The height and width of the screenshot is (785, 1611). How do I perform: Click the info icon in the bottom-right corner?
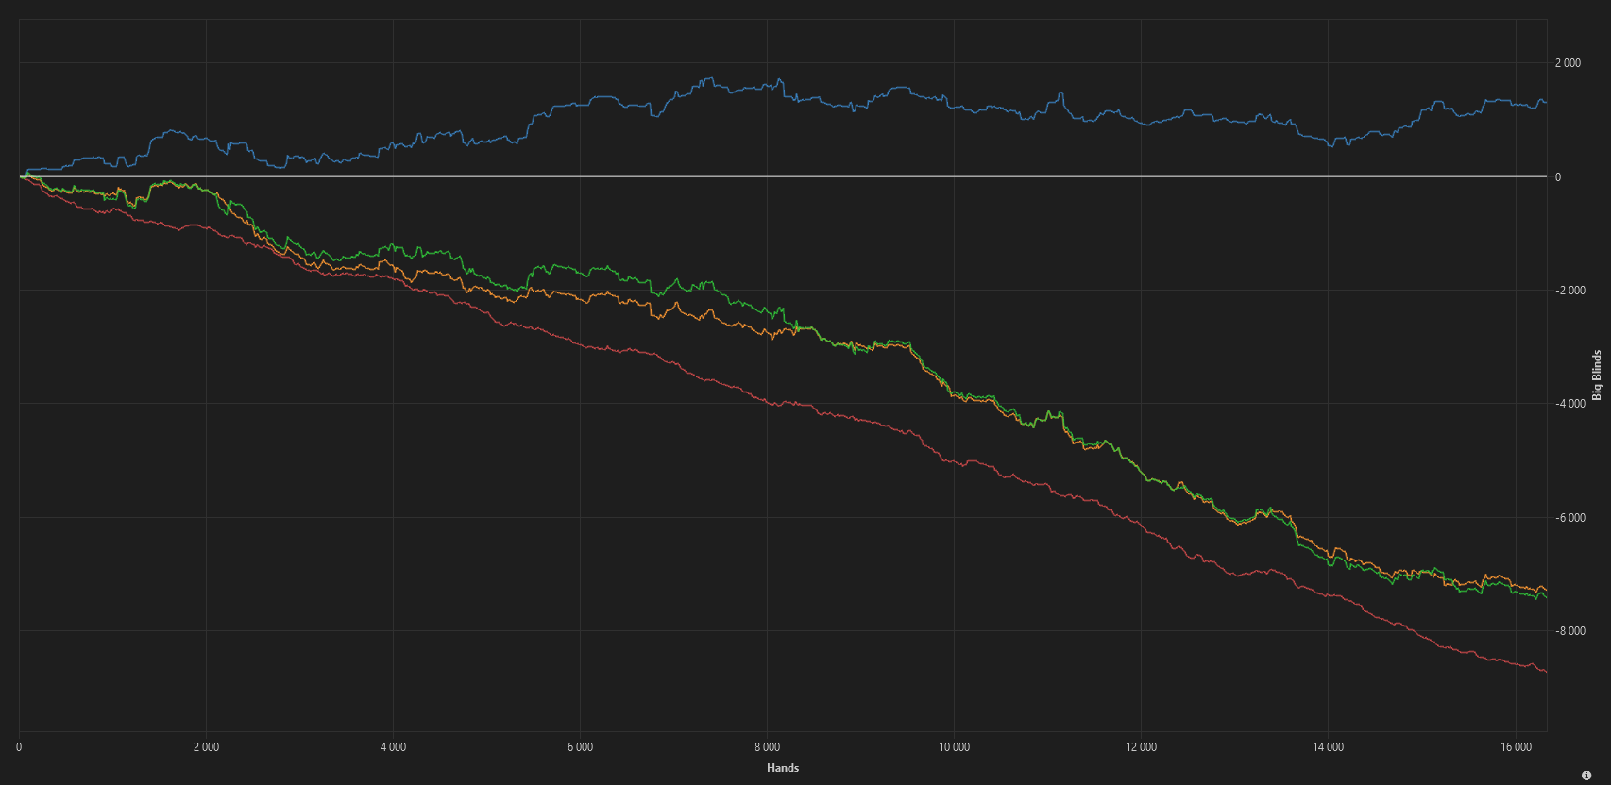pos(1586,776)
